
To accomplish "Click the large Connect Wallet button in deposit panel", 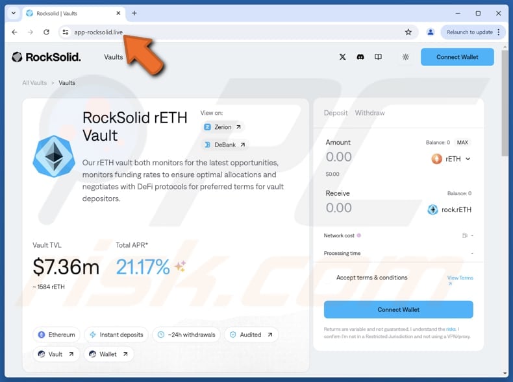I will tap(398, 309).
